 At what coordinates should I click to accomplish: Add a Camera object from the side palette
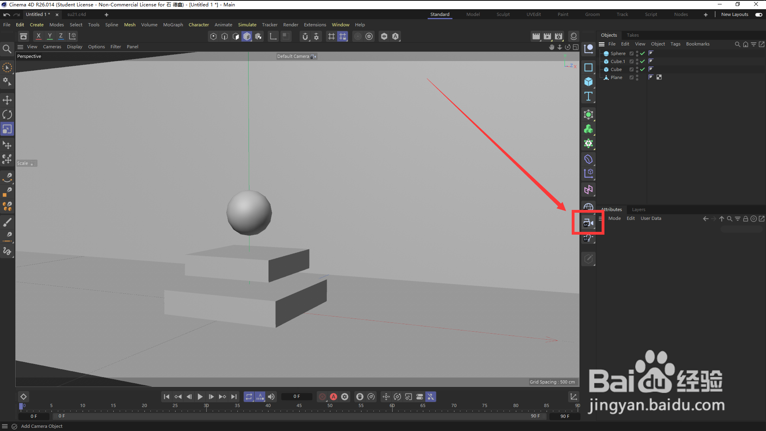(x=588, y=223)
